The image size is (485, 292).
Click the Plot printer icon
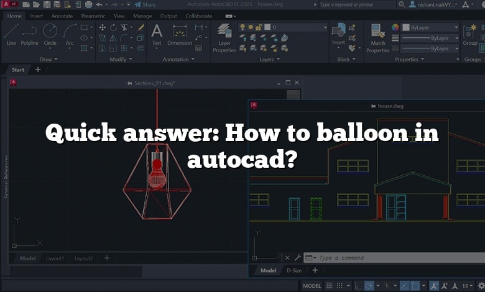pos(89,4)
